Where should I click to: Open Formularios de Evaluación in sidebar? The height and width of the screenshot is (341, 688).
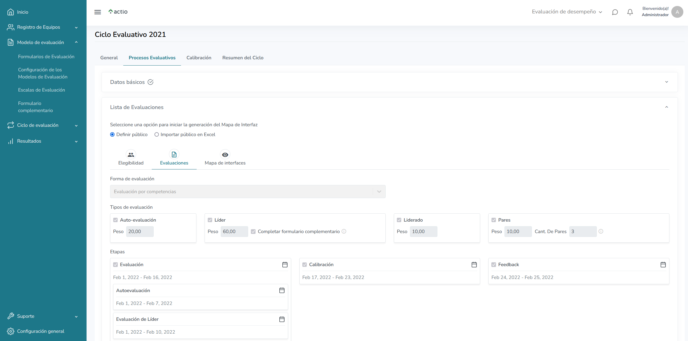click(46, 57)
